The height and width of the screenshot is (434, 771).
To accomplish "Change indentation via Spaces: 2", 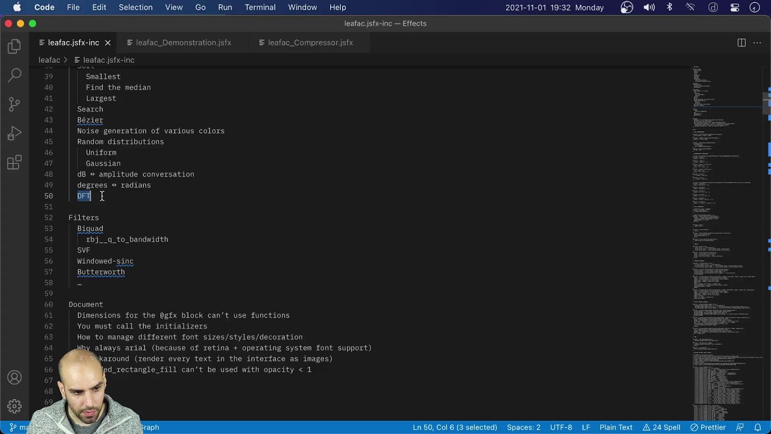I will pyautogui.click(x=523, y=427).
